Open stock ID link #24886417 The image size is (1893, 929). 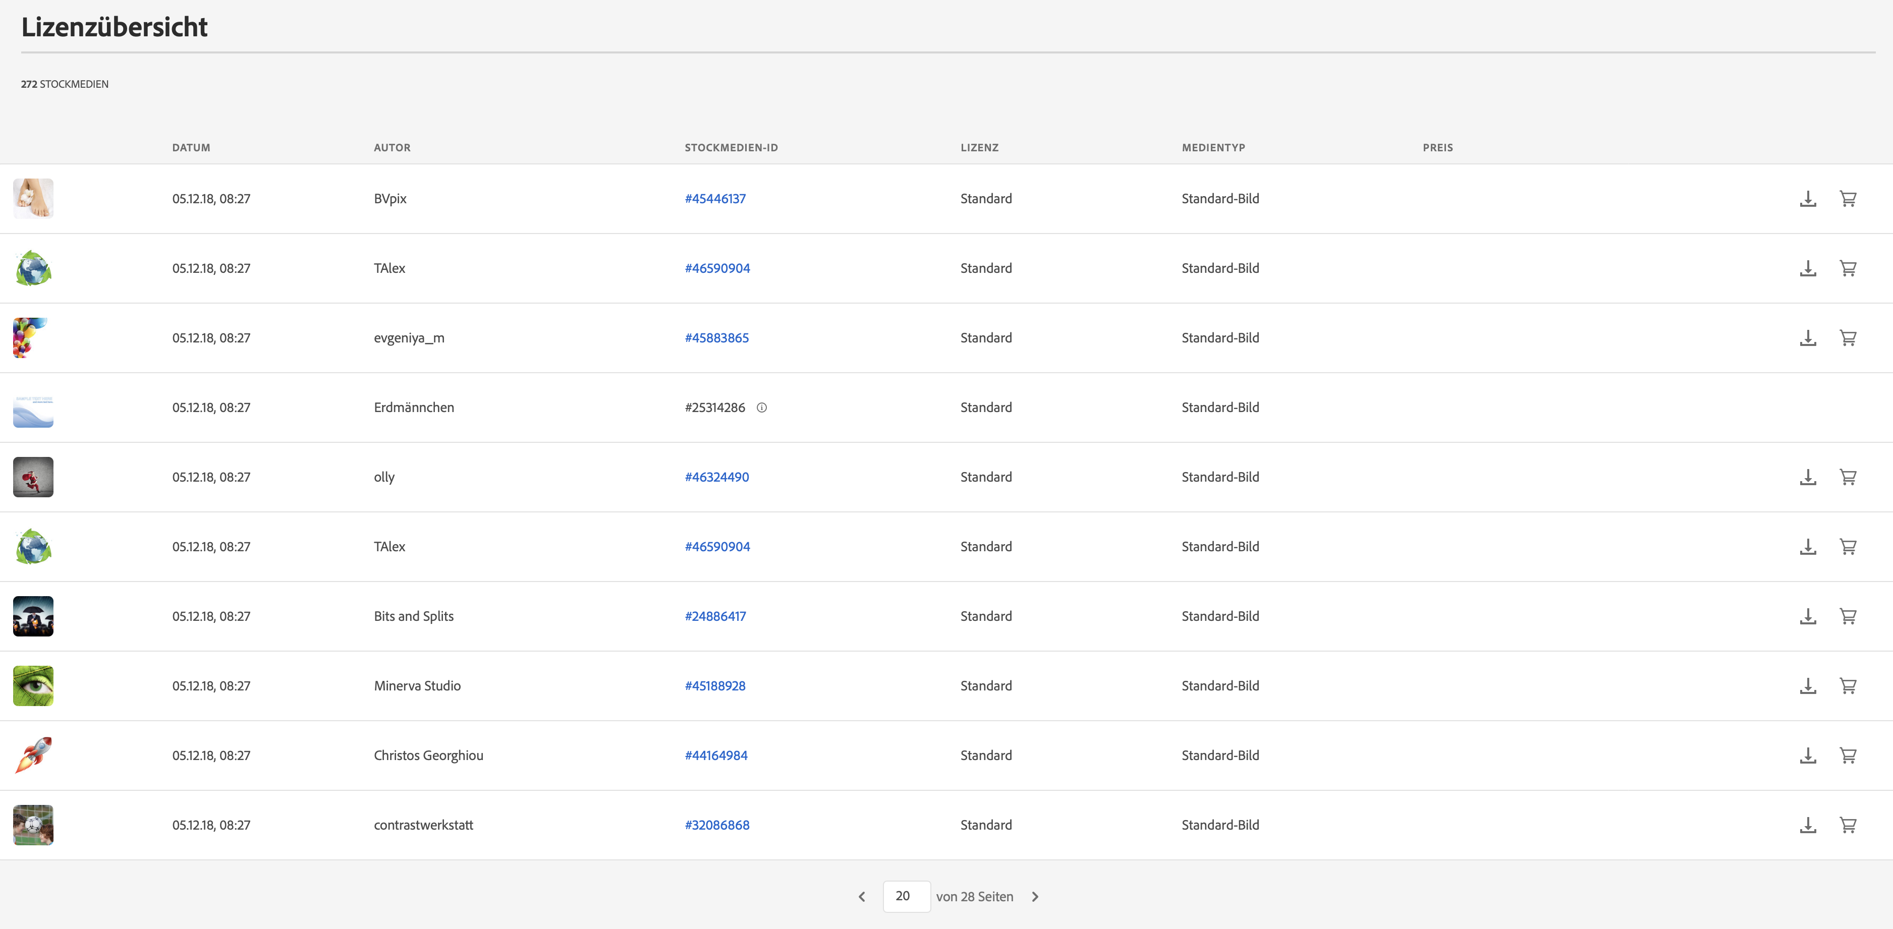click(x=715, y=616)
